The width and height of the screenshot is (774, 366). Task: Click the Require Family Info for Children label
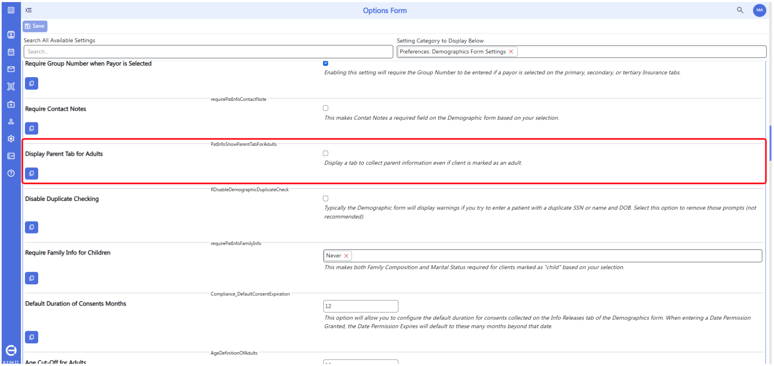(68, 253)
